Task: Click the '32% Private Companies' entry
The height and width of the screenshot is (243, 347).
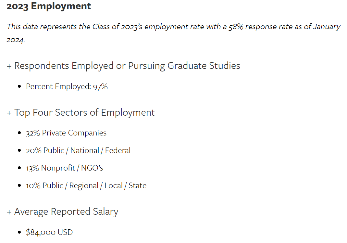Action: click(66, 133)
